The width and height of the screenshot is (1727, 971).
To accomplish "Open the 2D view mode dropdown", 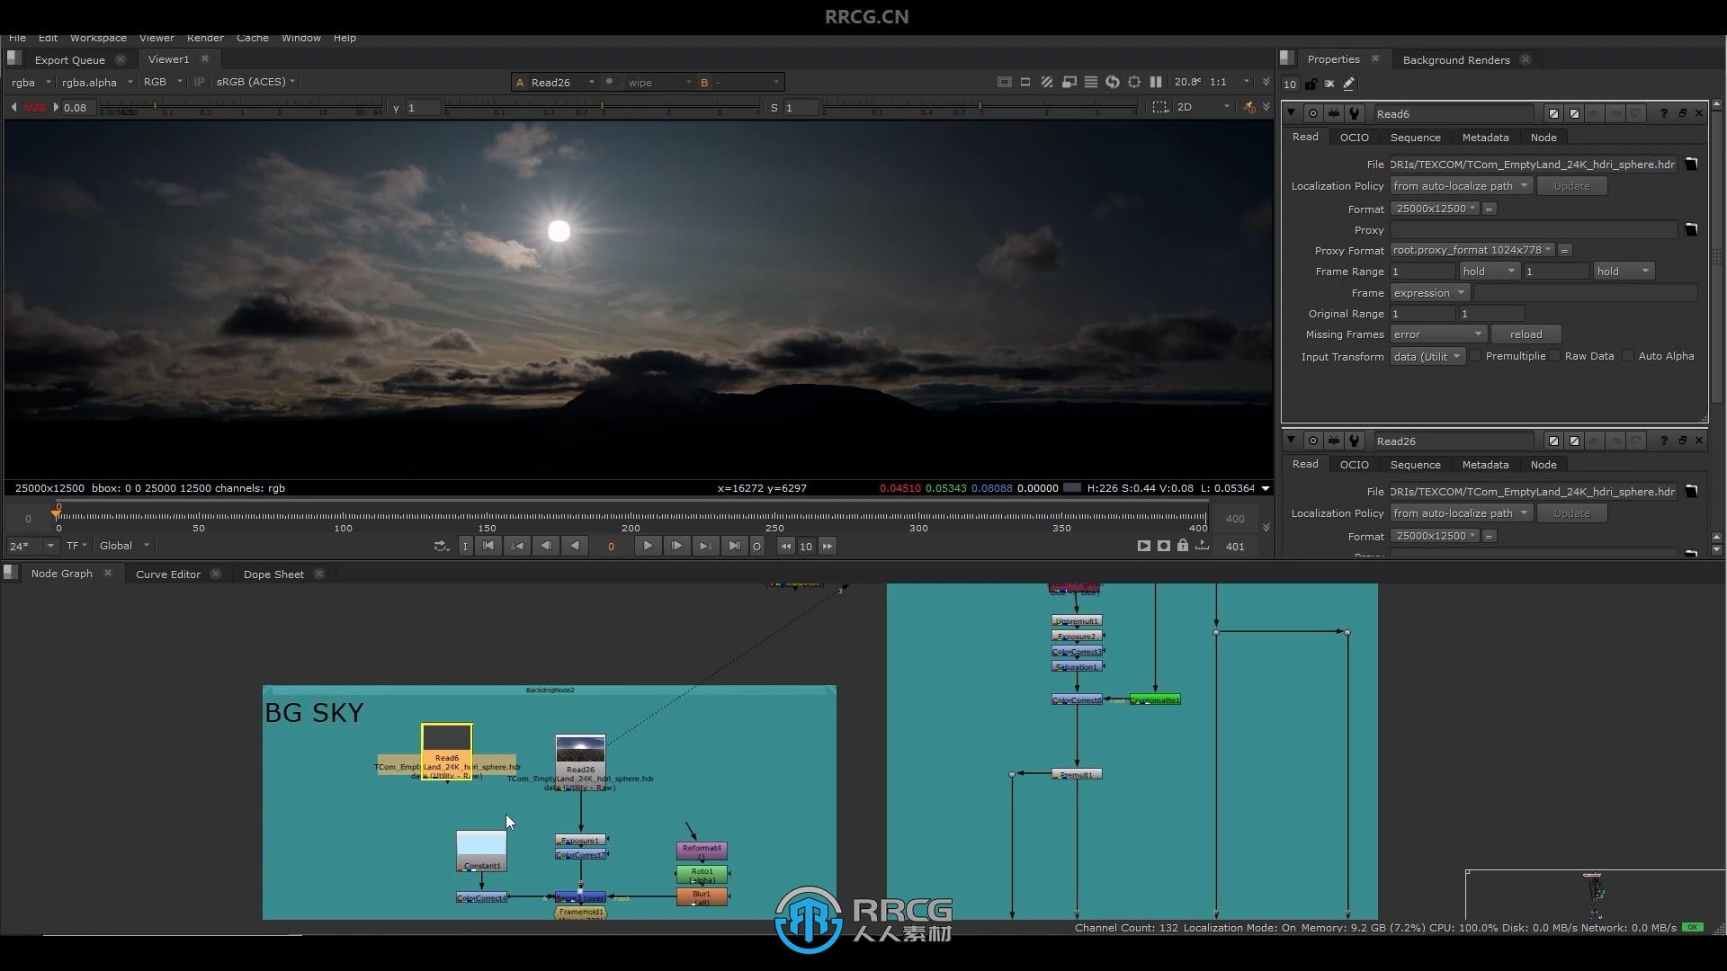I will (x=1204, y=107).
